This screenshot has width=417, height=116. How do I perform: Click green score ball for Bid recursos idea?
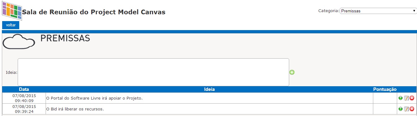[401, 109]
